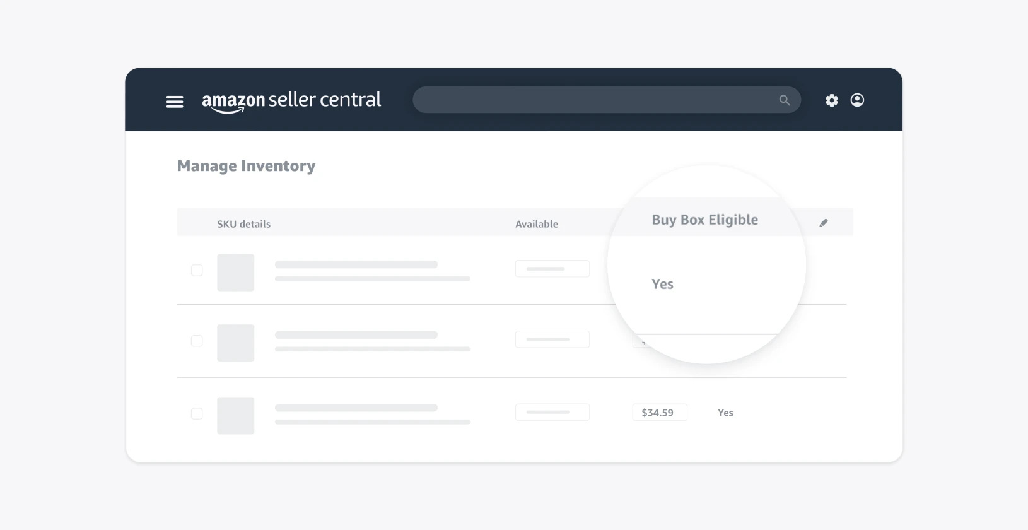
Task: Open the Available quantity field on row one
Action: 552,268
